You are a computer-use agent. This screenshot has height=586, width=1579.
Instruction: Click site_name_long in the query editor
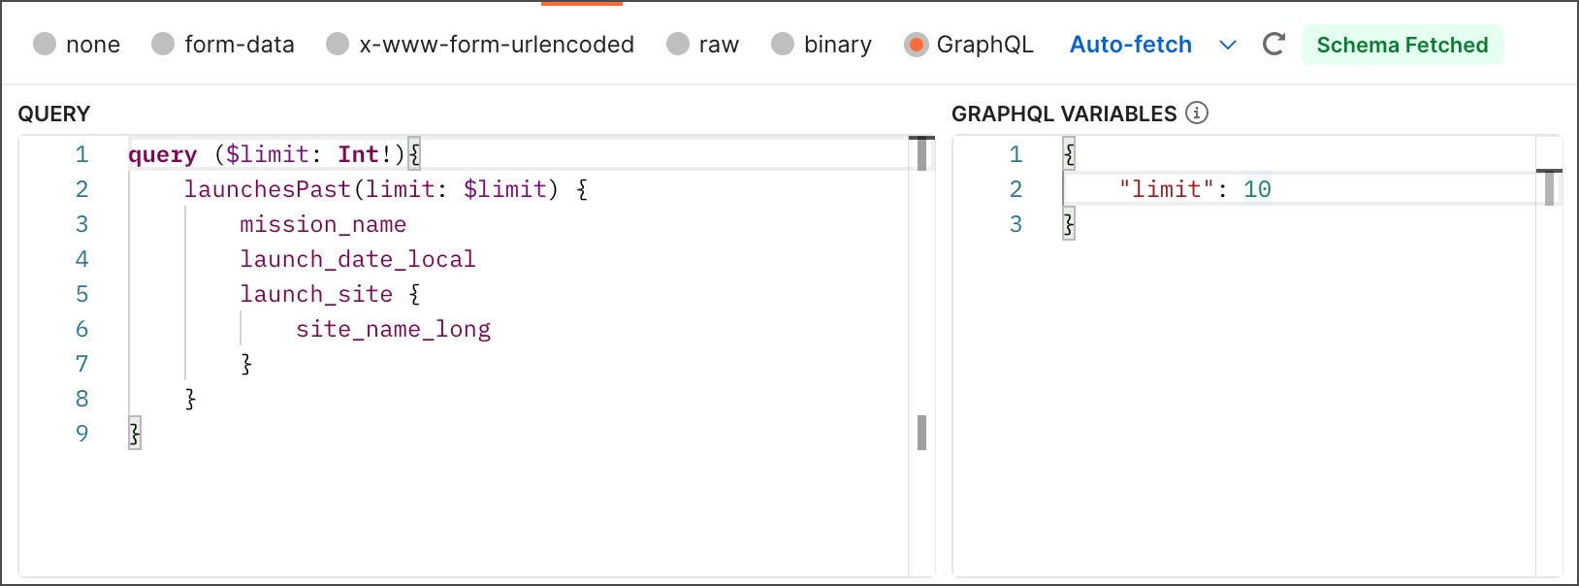pyautogui.click(x=393, y=329)
